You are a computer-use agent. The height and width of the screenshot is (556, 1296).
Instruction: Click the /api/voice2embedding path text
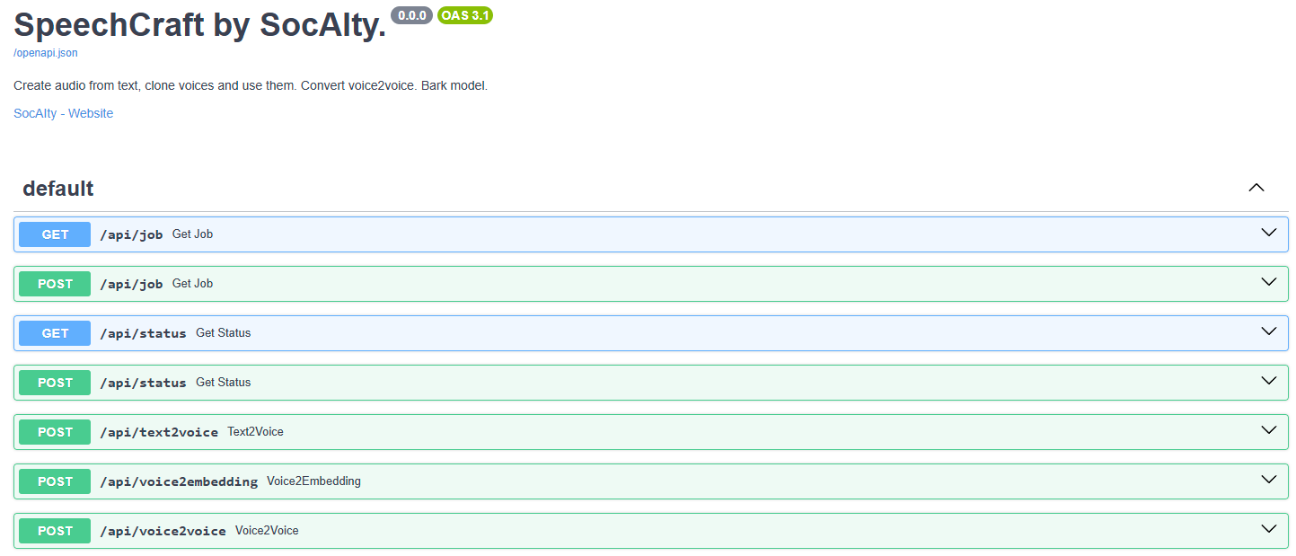[x=179, y=481]
